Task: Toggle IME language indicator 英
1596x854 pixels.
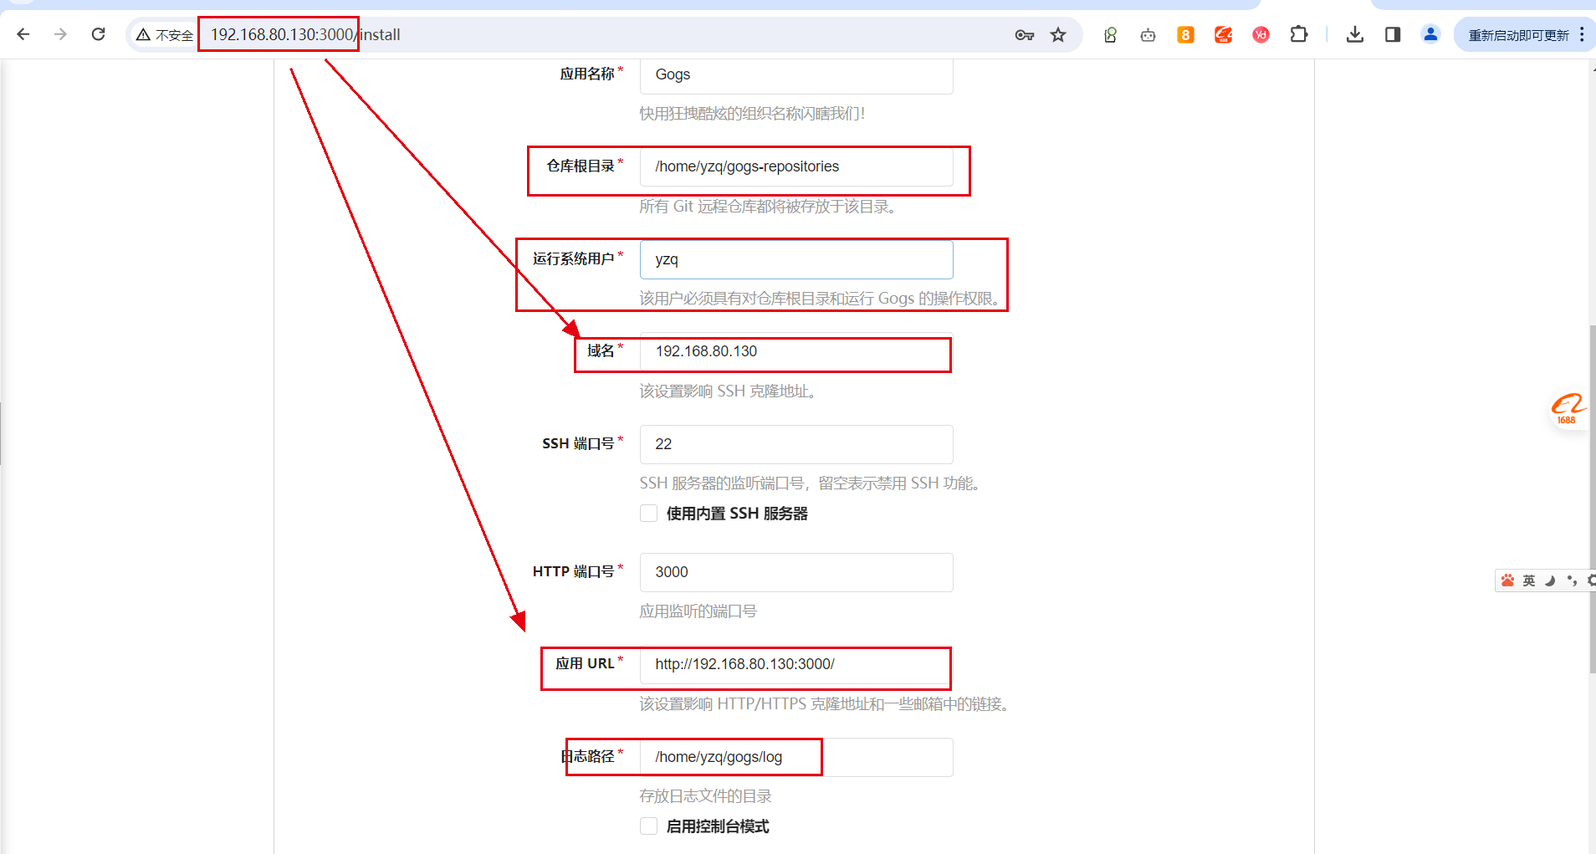Action: [x=1529, y=580]
